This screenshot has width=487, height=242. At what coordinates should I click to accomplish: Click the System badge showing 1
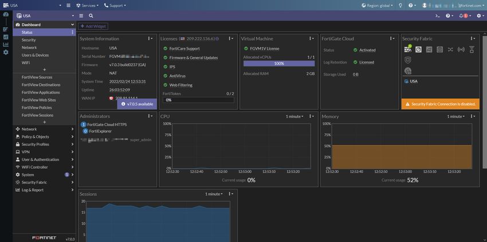pyautogui.click(x=66, y=174)
